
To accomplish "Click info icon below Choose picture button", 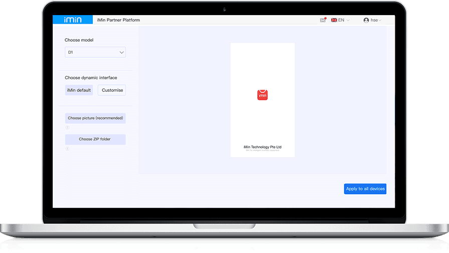I will click(x=67, y=128).
